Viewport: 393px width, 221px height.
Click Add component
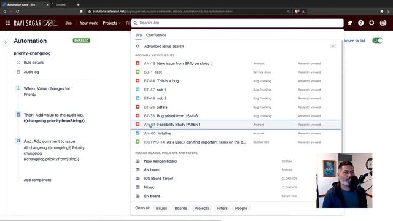coord(37,180)
